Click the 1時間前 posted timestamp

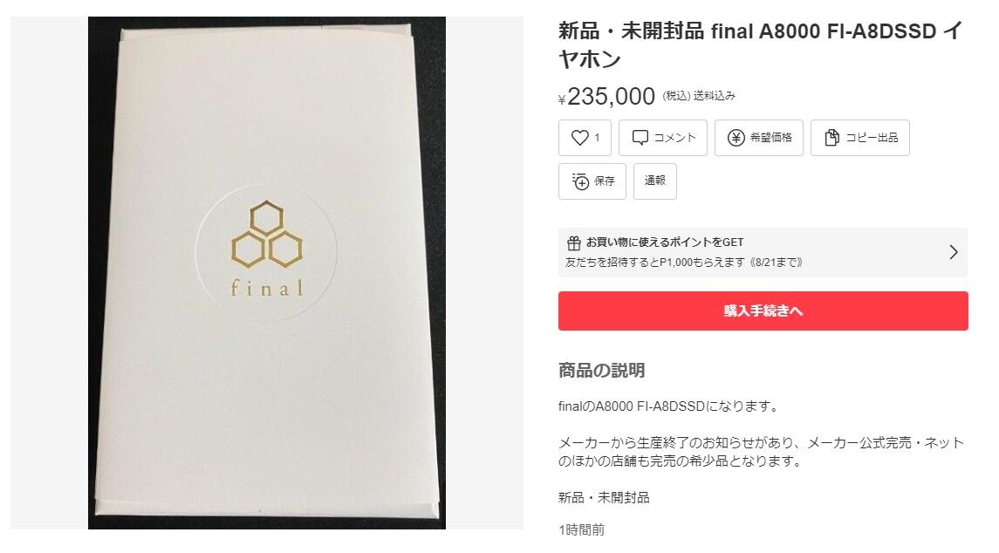(x=581, y=529)
